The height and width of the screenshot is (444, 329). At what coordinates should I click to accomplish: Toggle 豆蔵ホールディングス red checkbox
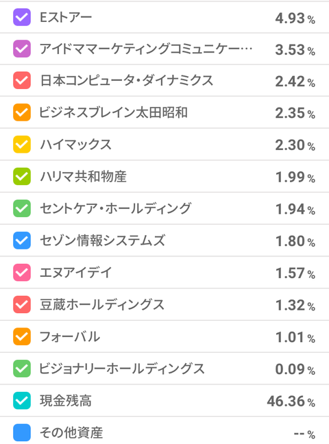tap(22, 304)
